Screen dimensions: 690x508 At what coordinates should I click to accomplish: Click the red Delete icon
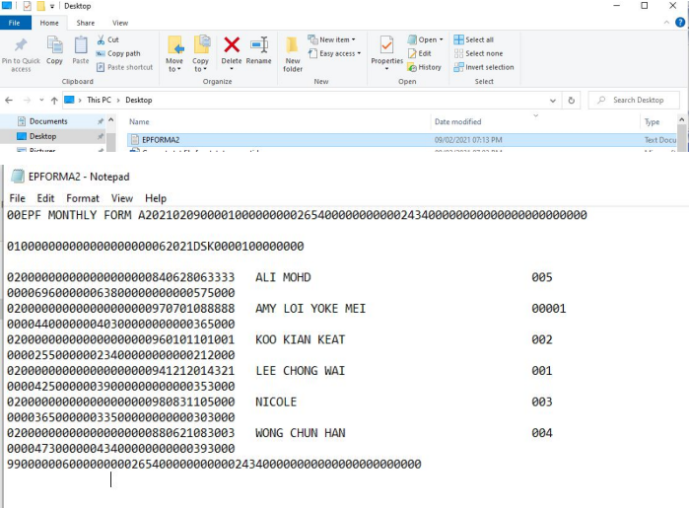pyautogui.click(x=232, y=45)
